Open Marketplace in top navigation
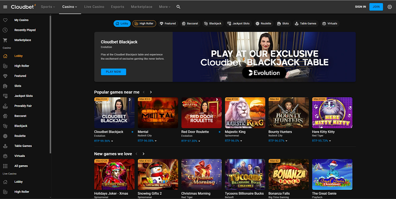This screenshot has width=396, height=199. point(141,7)
